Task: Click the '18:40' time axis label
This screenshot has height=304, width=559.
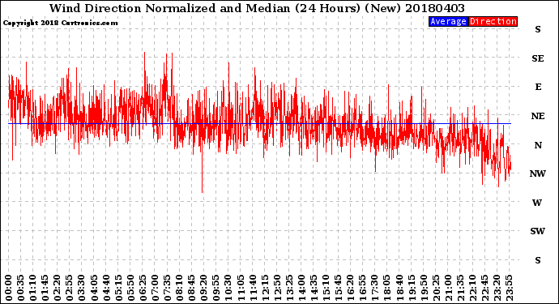Action: click(x=399, y=288)
